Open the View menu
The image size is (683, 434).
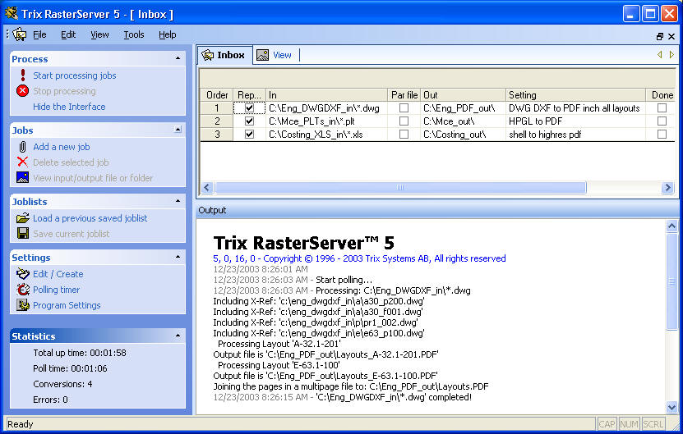coord(99,34)
